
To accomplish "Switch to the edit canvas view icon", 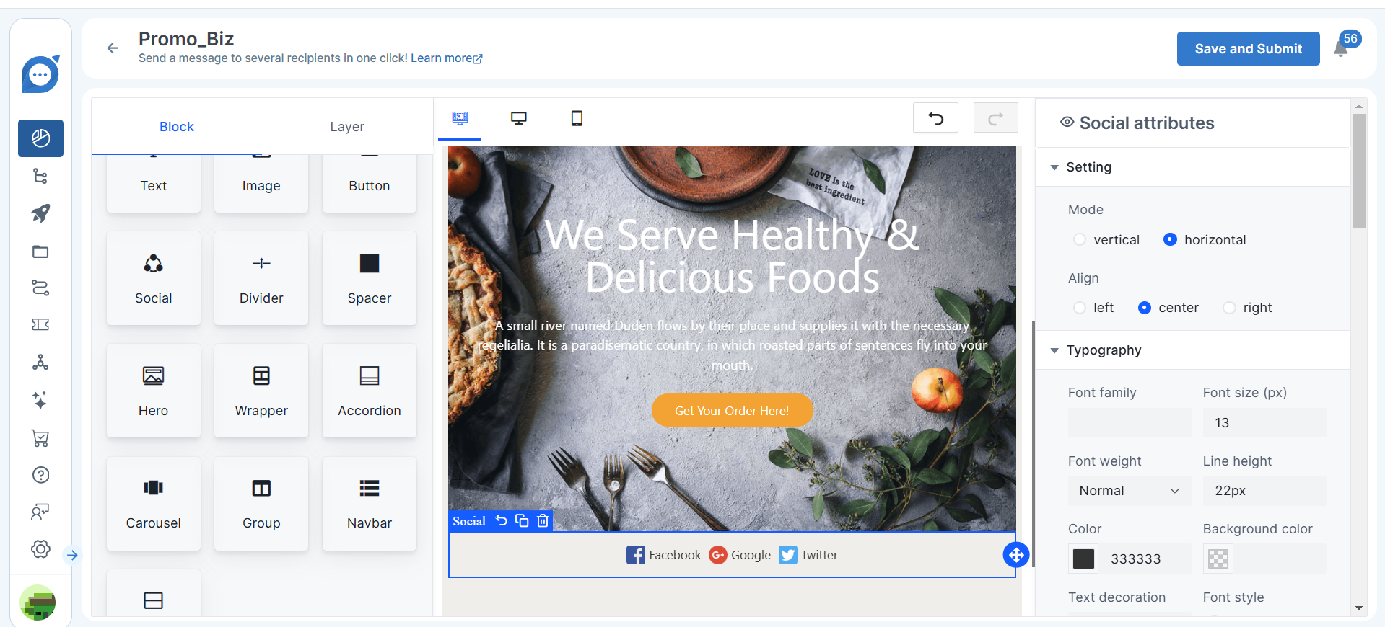I will coord(460,118).
